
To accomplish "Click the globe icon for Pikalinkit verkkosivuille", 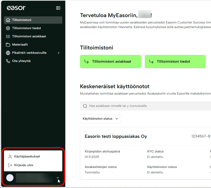I will tap(8, 53).
